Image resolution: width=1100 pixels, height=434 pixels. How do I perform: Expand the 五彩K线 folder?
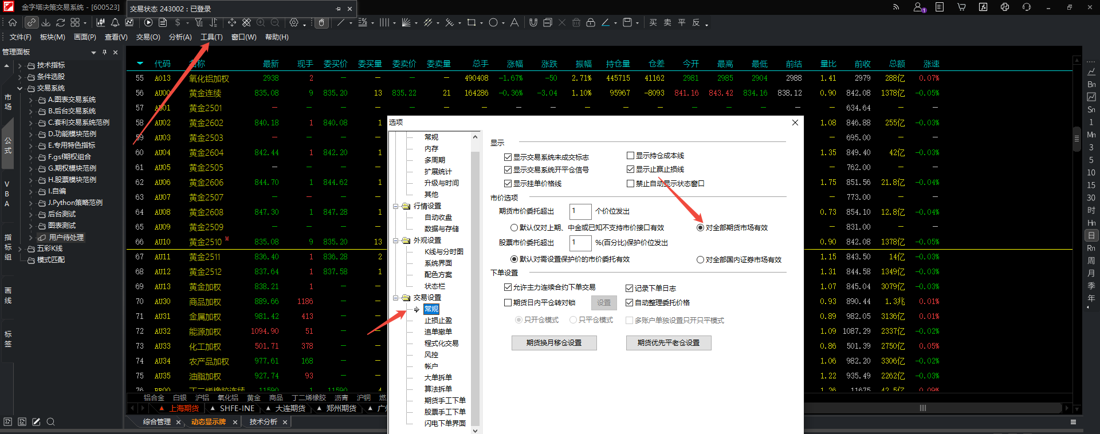[x=20, y=249]
